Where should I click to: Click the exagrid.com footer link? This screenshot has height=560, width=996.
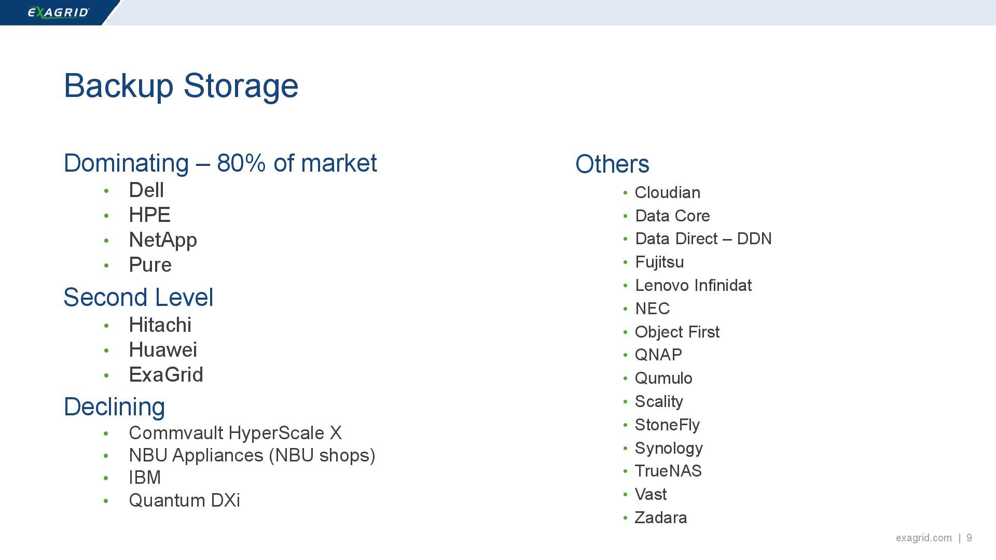(x=923, y=538)
